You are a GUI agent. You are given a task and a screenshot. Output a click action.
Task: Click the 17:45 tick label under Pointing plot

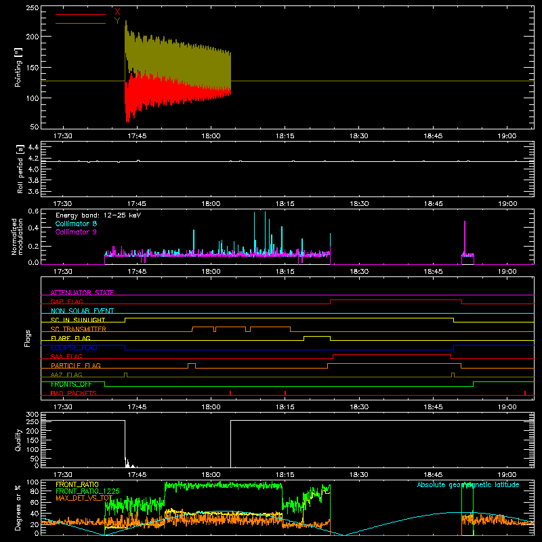[137, 136]
